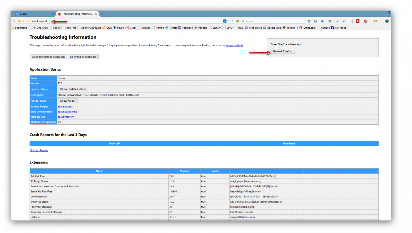Close the Troubleshooting Information tab

[96, 14]
